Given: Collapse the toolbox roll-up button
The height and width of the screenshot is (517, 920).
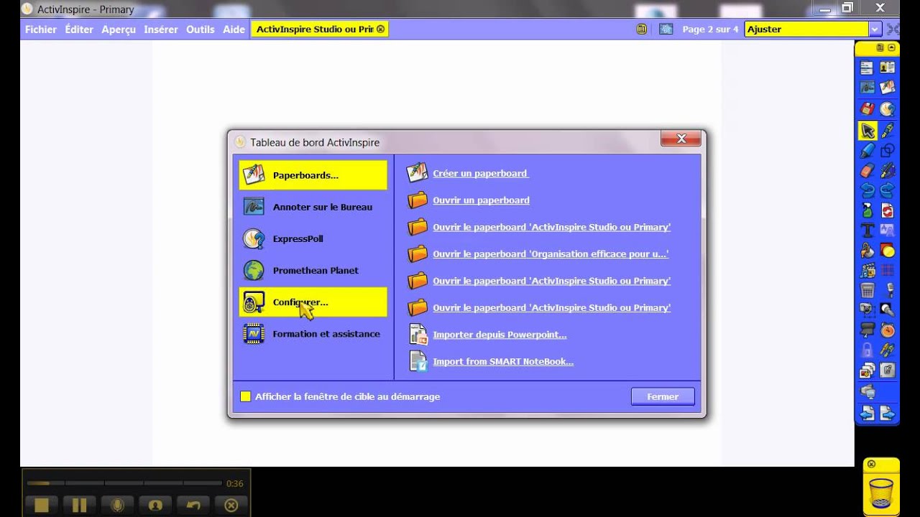Looking at the screenshot, I should click(x=892, y=47).
